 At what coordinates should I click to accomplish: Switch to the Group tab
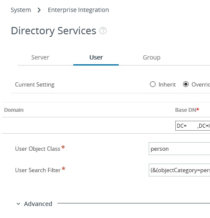click(x=152, y=57)
